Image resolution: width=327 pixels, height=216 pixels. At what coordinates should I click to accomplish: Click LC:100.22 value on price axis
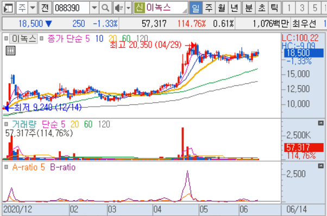click(x=300, y=38)
